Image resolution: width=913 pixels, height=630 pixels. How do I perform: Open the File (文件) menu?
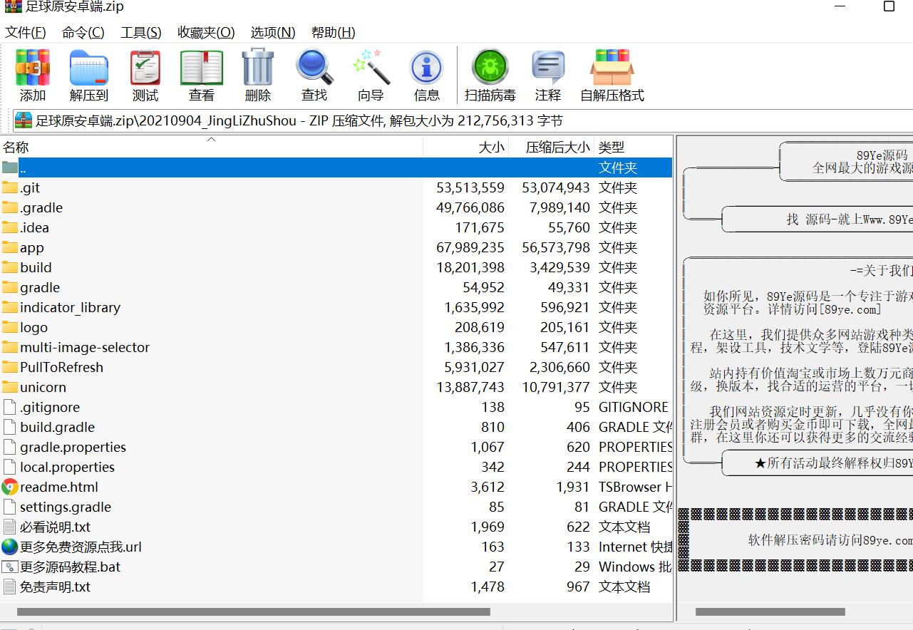pyautogui.click(x=26, y=32)
